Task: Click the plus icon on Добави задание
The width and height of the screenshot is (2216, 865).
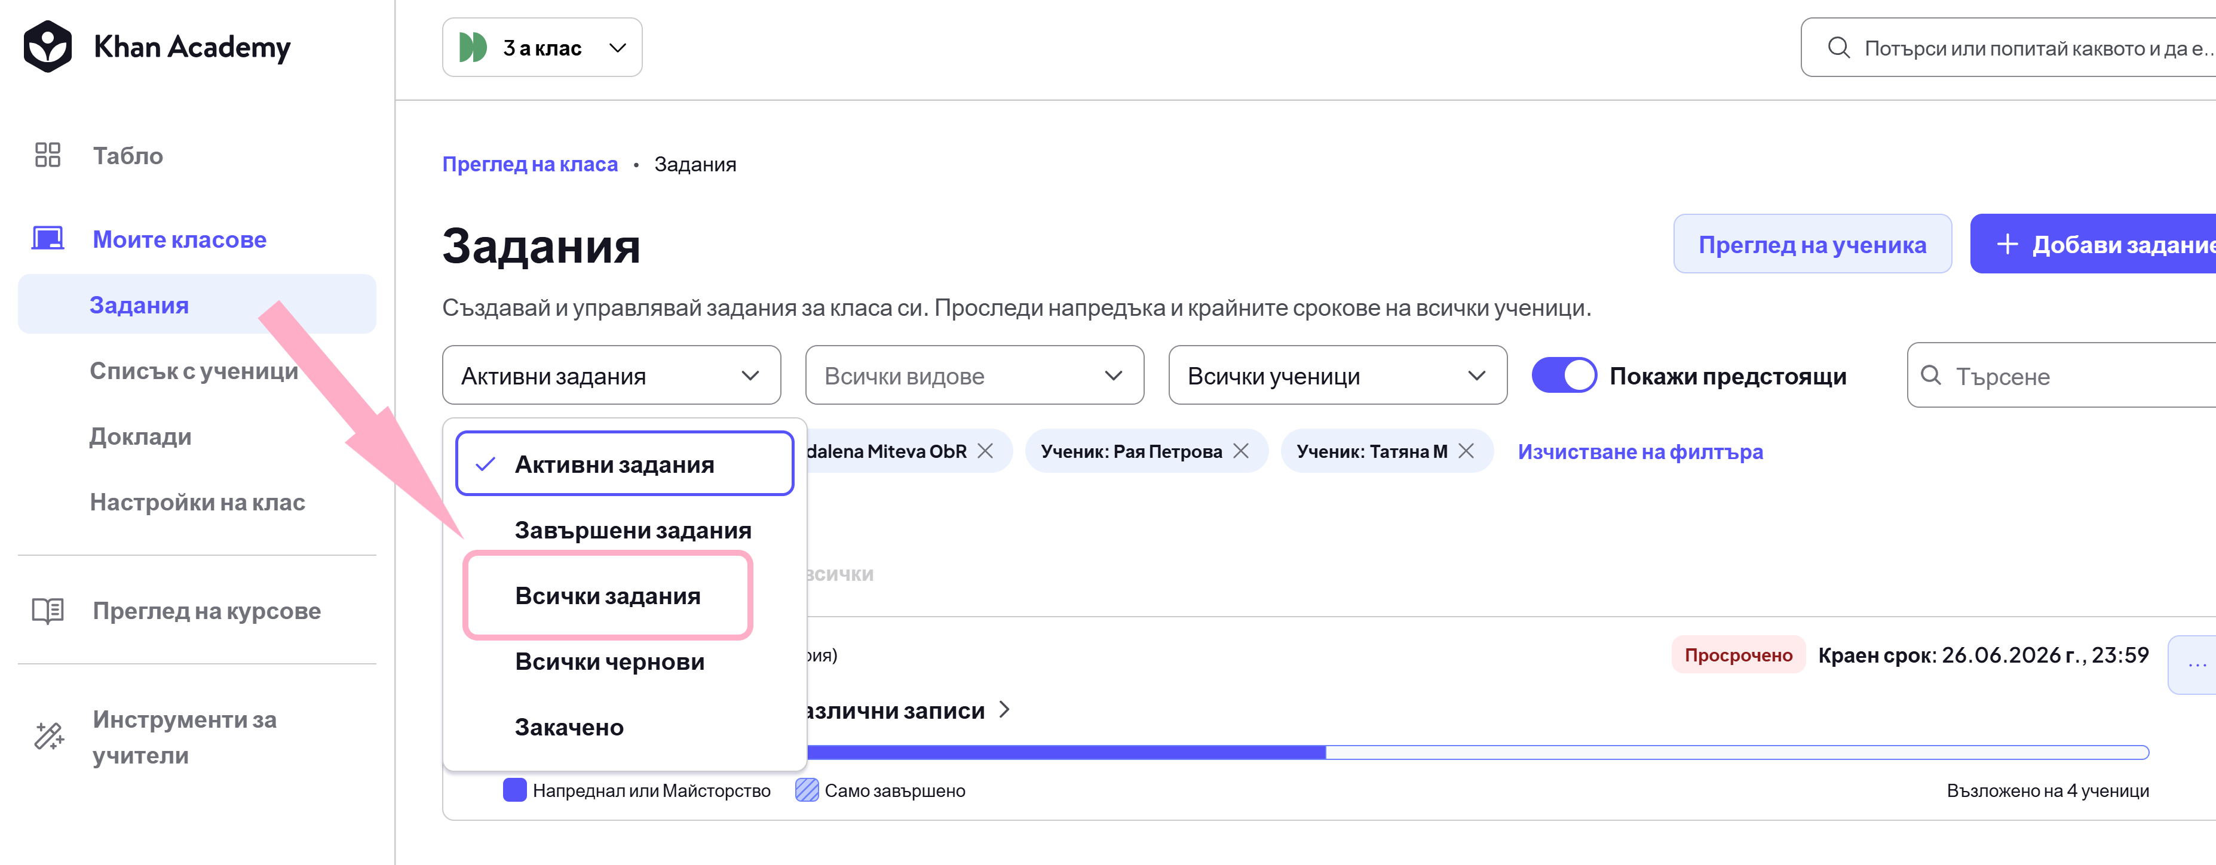Action: pos(2007,244)
